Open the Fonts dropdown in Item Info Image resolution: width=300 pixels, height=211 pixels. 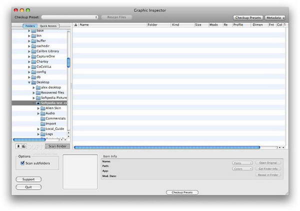coord(242,163)
